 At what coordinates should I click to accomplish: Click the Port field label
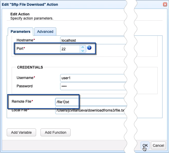(x=20, y=48)
